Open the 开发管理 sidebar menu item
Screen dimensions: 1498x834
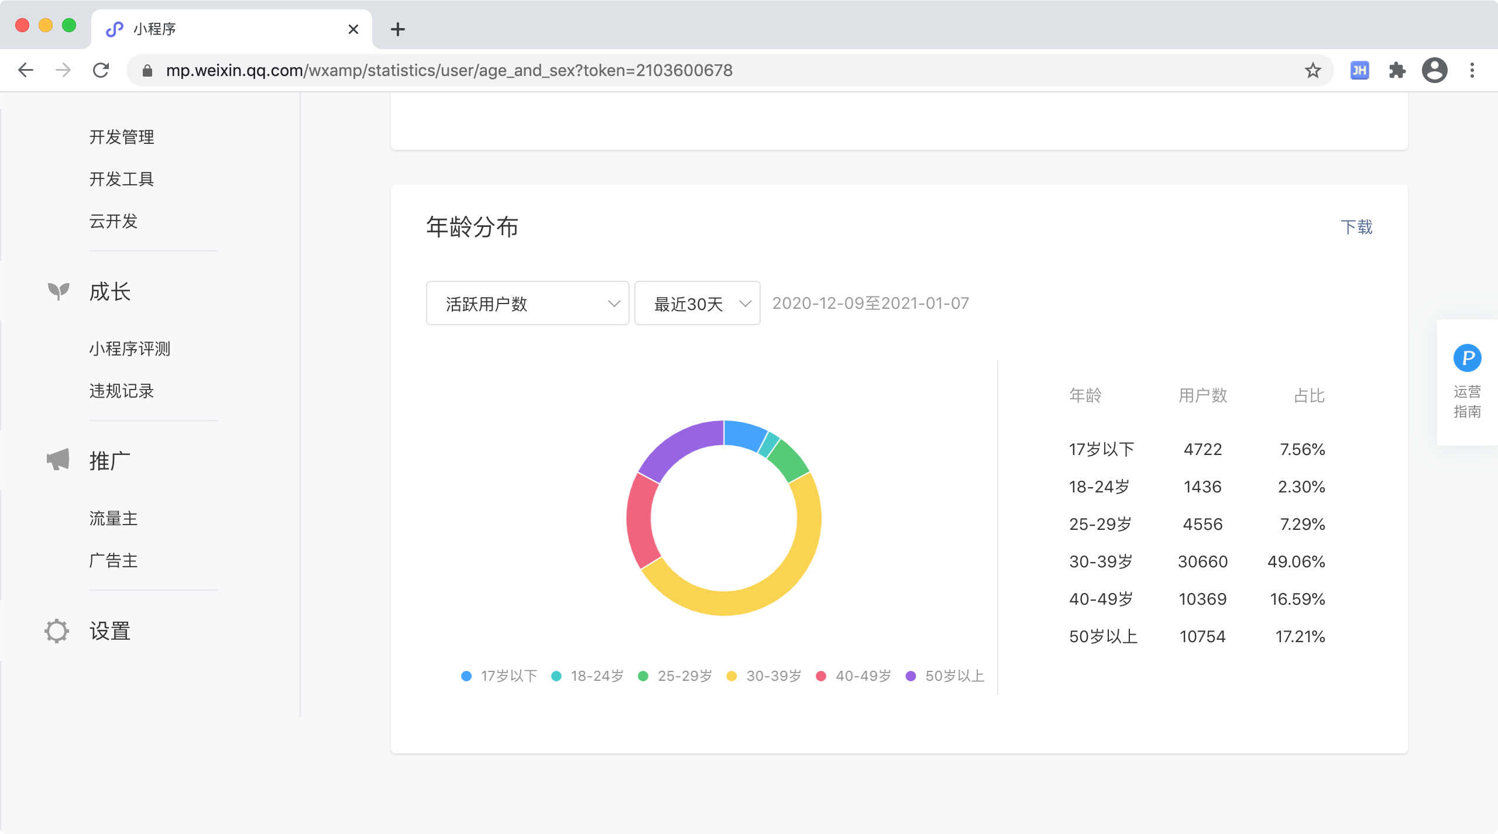[122, 137]
